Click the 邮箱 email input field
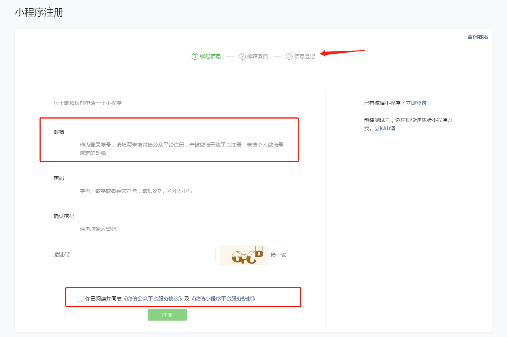 [x=183, y=132]
